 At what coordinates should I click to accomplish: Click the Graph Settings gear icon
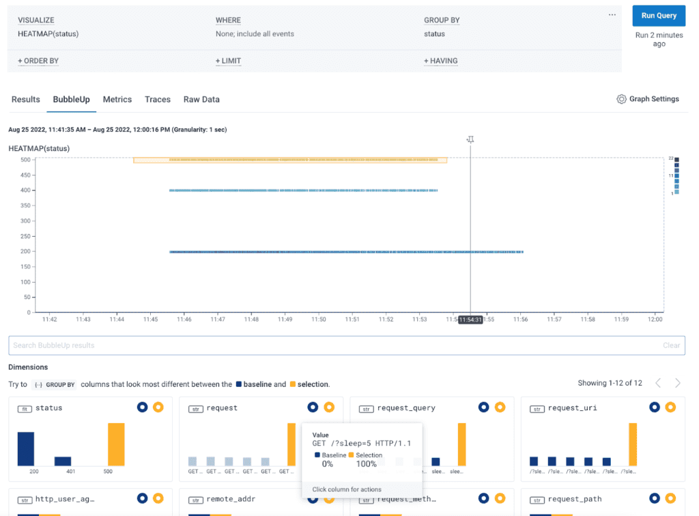[x=621, y=99]
